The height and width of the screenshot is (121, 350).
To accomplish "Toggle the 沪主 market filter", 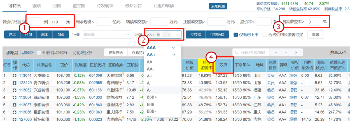I will tap(12, 35).
